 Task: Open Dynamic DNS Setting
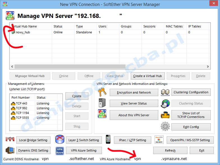pos(33,150)
